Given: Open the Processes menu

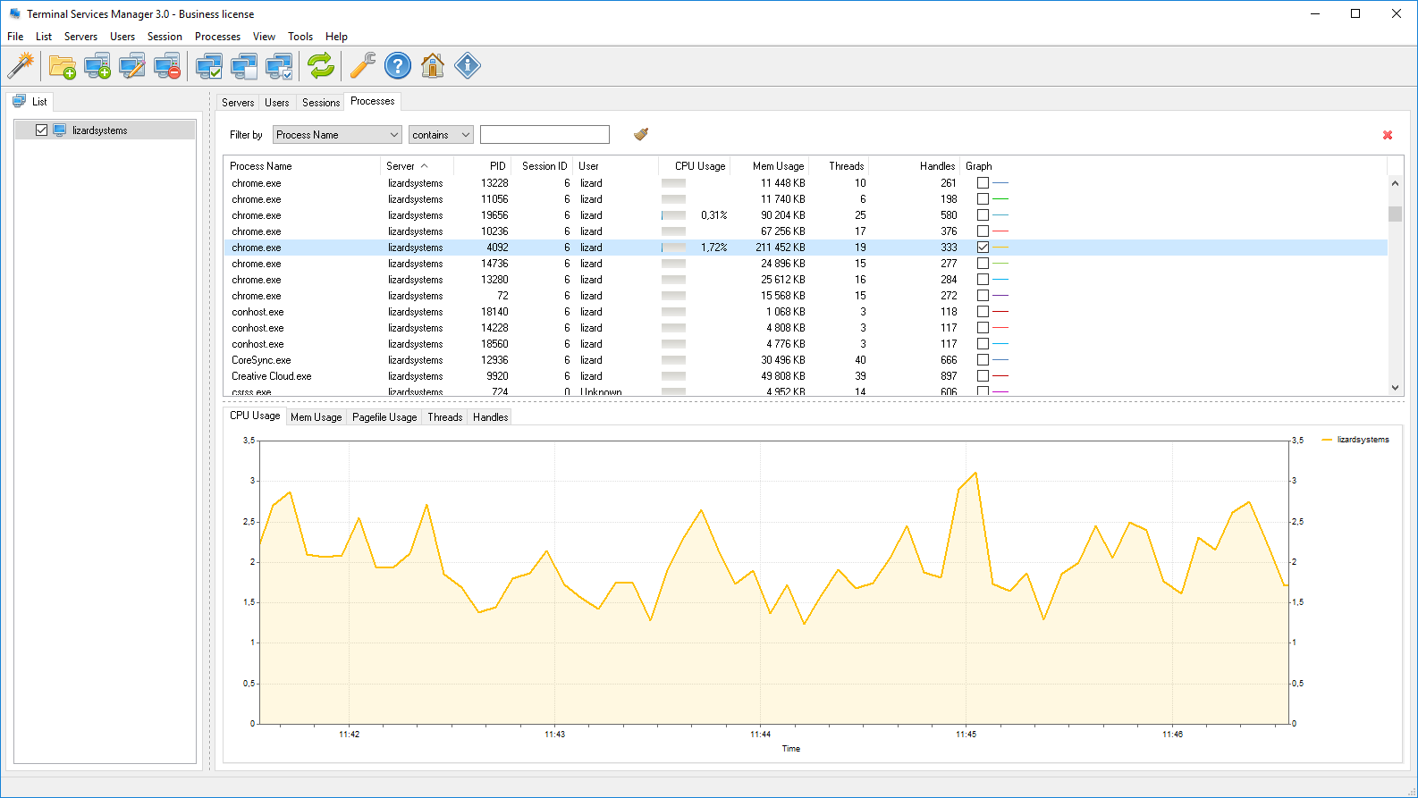Looking at the screenshot, I should coord(217,37).
